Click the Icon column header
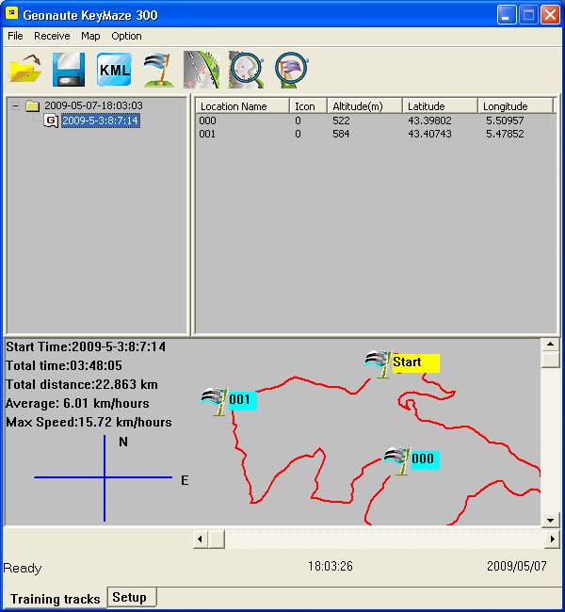565x612 pixels. [308, 106]
